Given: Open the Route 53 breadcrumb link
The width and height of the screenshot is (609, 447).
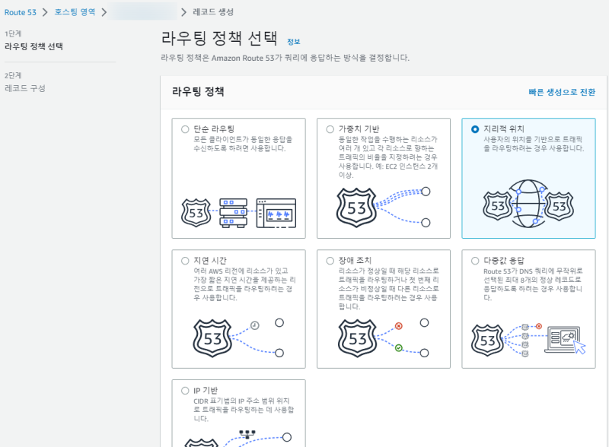Looking at the screenshot, I should tap(21, 12).
